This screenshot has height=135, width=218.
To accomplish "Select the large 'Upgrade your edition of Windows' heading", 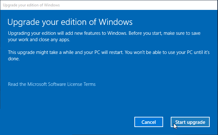I will [x=70, y=22].
